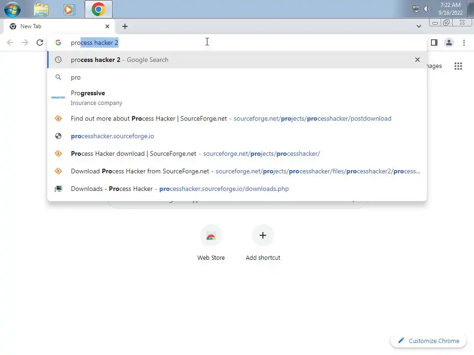Select the New Tab tab
The width and height of the screenshot is (474, 355).
pos(59,26)
